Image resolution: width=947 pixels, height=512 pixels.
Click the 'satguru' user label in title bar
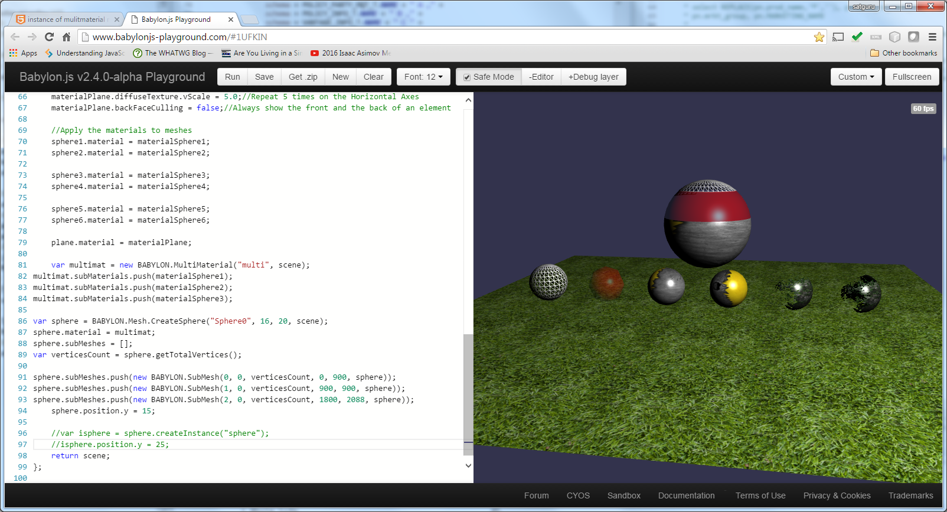[x=864, y=6]
